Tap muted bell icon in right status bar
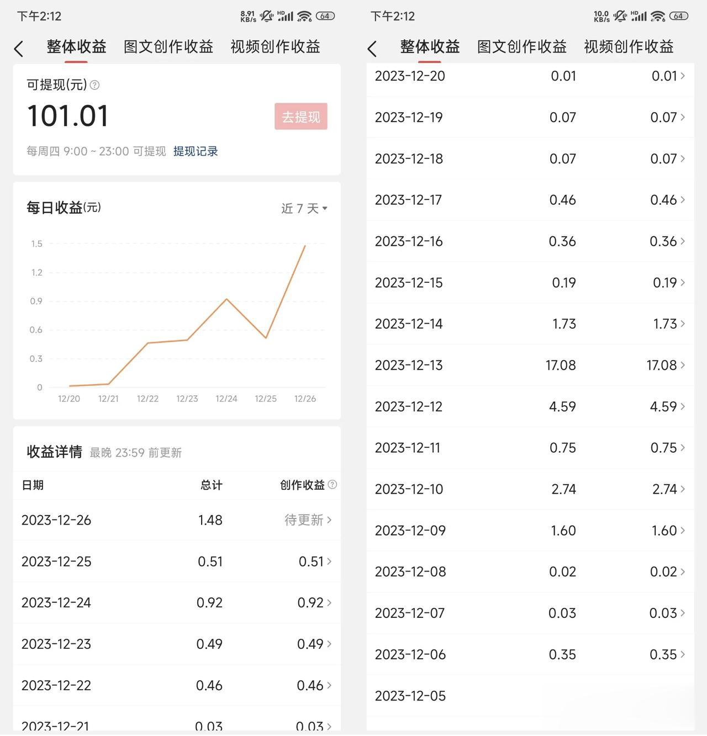This screenshot has width=707, height=736. tap(621, 16)
